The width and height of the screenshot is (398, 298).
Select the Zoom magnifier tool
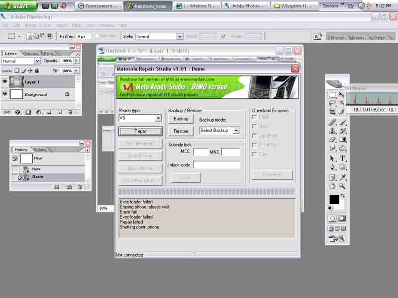pyautogui.click(x=342, y=187)
